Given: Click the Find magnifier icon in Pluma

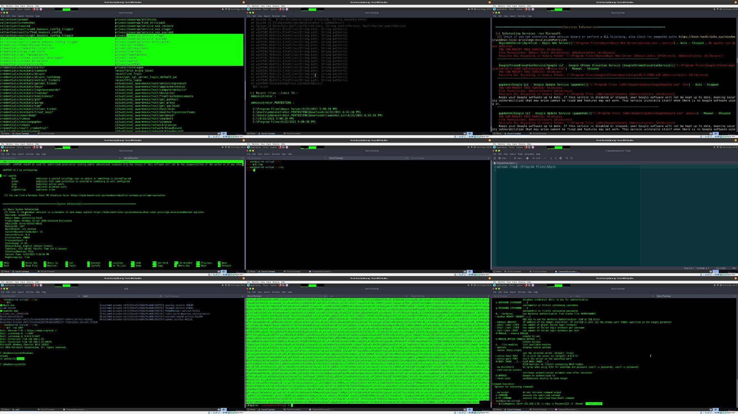Looking at the screenshot, I should tap(567, 158).
